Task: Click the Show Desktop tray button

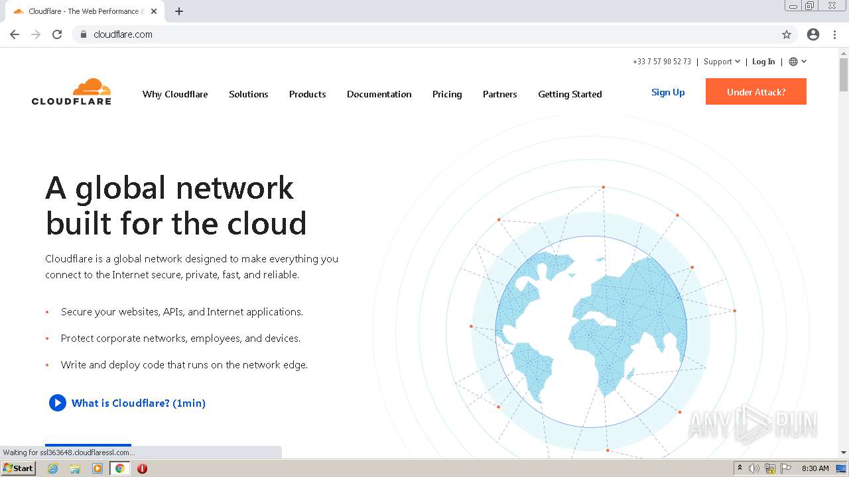Action: [x=842, y=468]
